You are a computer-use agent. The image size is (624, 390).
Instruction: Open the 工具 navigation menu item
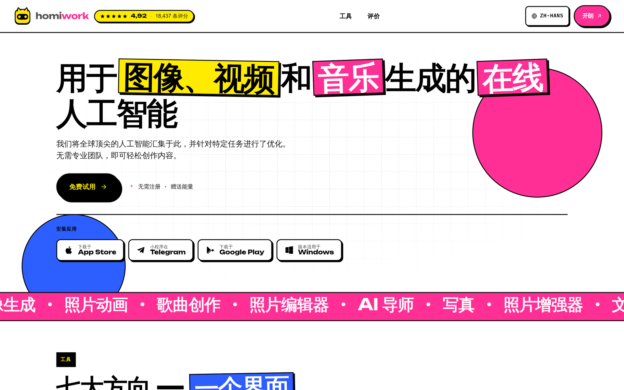[x=345, y=16]
